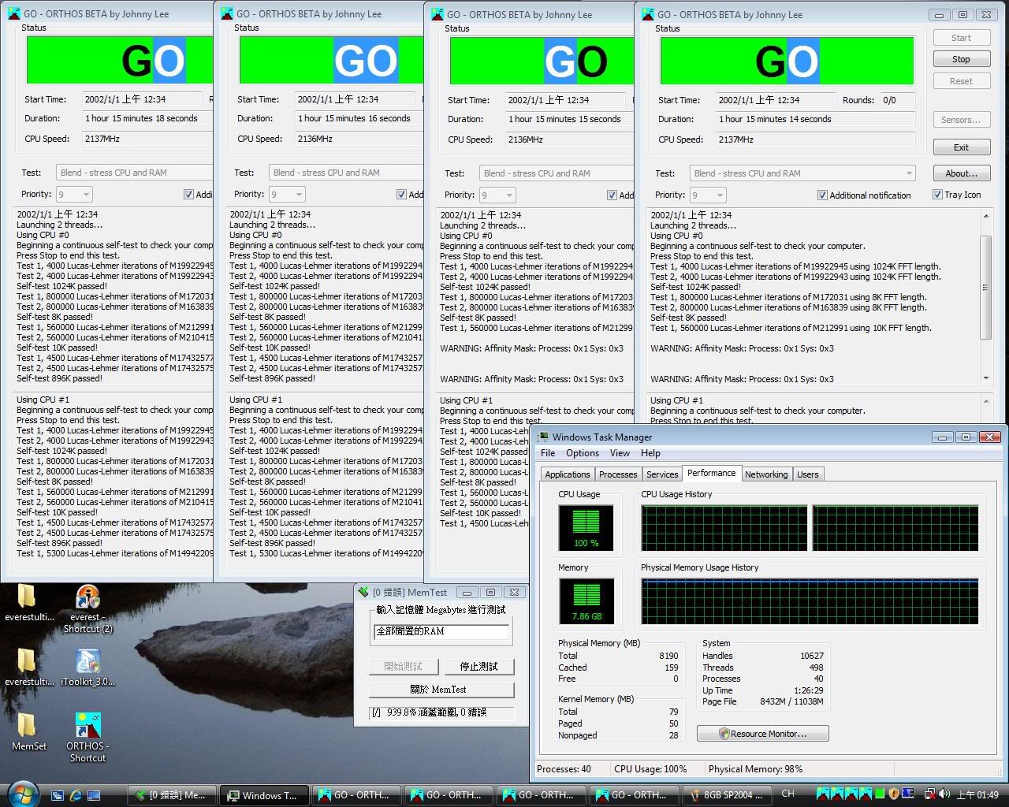Viewport: 1009px width, 807px height.
Task: Click the Sensors... button
Action: 961,120
